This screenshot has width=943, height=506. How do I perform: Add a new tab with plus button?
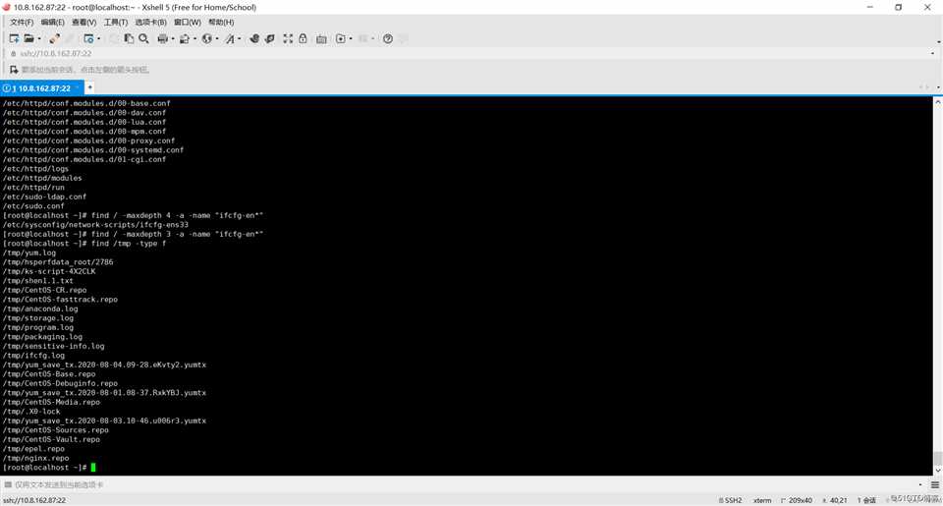point(89,87)
